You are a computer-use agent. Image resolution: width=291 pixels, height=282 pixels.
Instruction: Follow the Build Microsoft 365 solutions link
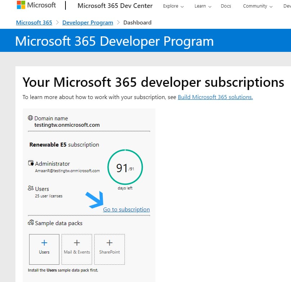point(215,97)
